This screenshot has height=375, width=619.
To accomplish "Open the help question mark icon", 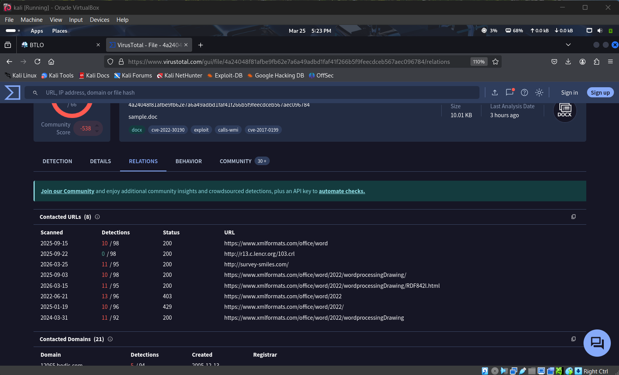I will coord(525,93).
